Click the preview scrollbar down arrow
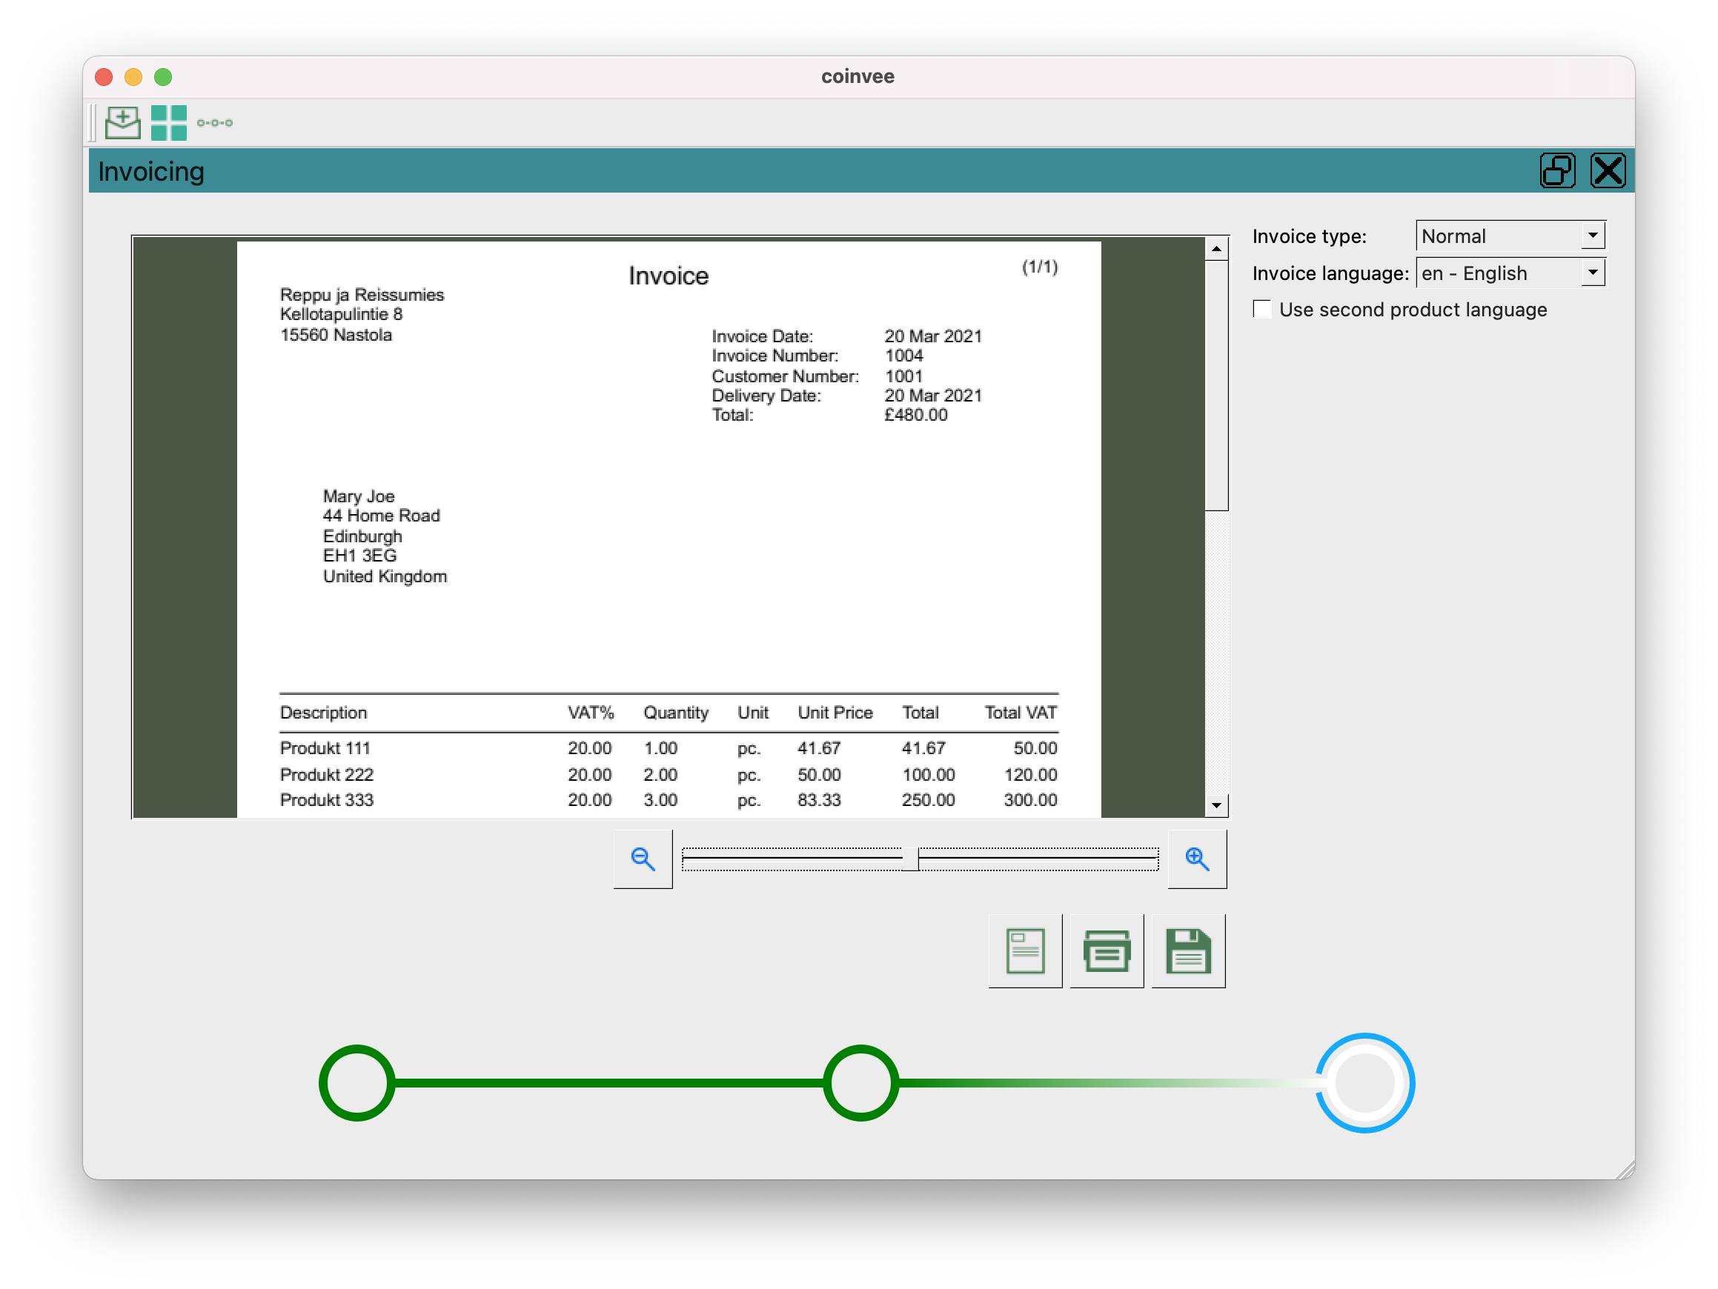This screenshot has height=1289, width=1718. pos(1215,805)
